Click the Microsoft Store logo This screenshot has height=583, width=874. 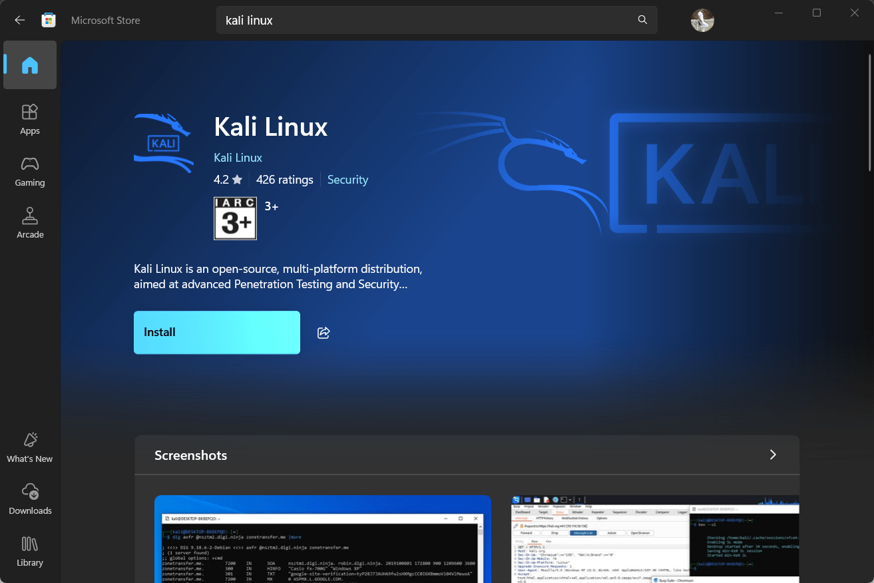pos(48,20)
